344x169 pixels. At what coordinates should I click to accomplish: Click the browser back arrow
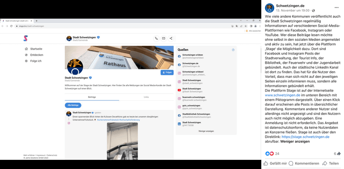2,26
